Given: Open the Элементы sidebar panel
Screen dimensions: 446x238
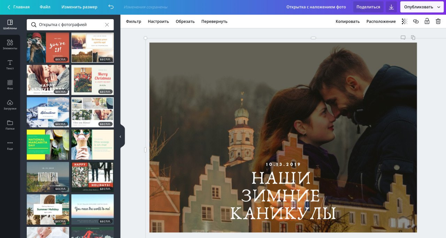Looking at the screenshot, I should click(x=10, y=45).
